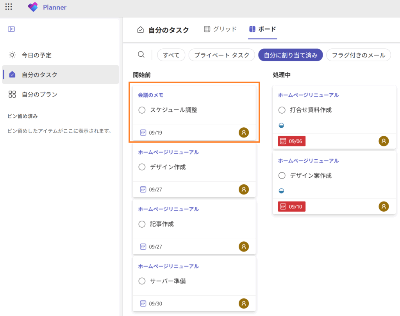The image size is (400, 316).
Task: Click the Planner logo icon
Action: [x=33, y=7]
